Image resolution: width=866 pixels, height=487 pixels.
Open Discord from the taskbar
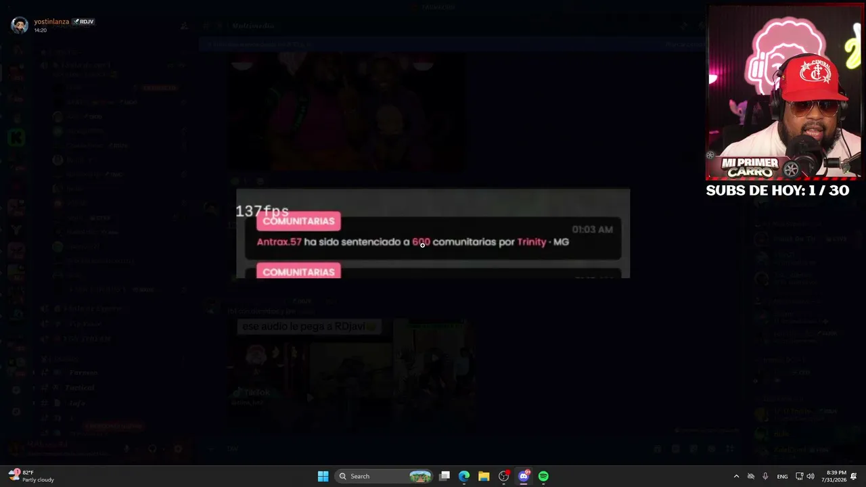524,476
